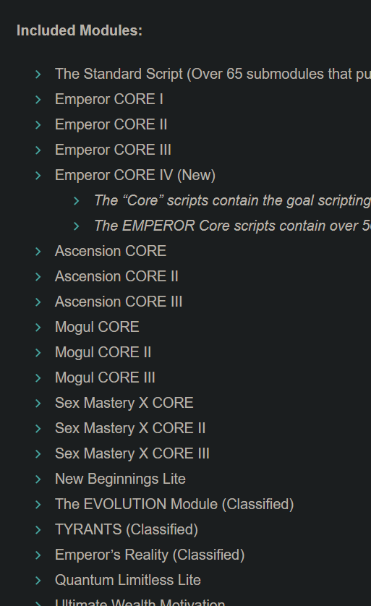Click the Ascension CORE III list item
The width and height of the screenshot is (371, 606).
[x=119, y=302]
